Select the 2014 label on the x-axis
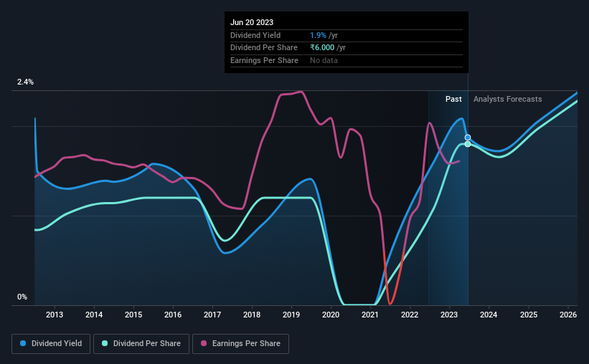Image resolution: width=589 pixels, height=364 pixels. tap(94, 315)
